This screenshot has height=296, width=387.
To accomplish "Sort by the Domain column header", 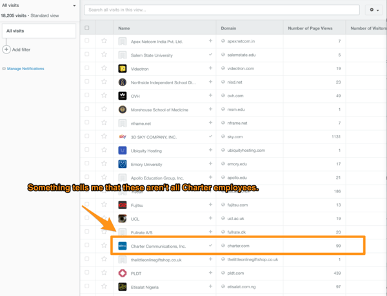I will [228, 28].
